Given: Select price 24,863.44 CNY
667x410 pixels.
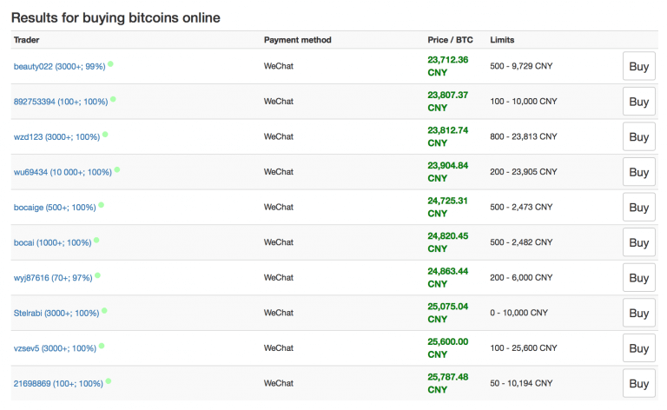Looking at the screenshot, I should point(448,278).
